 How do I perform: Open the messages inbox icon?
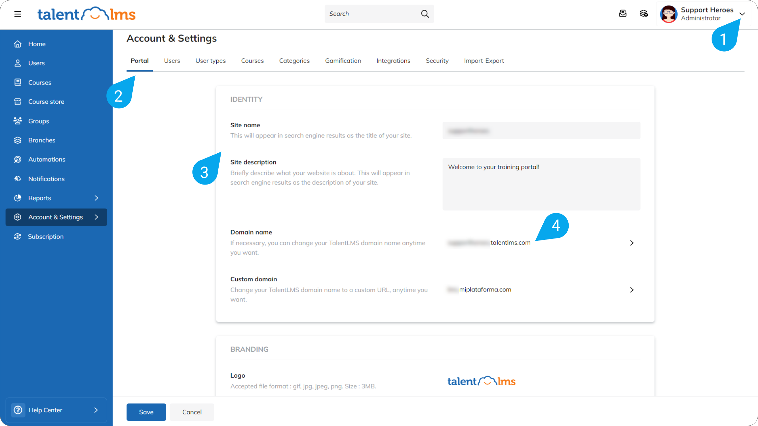[x=623, y=13]
